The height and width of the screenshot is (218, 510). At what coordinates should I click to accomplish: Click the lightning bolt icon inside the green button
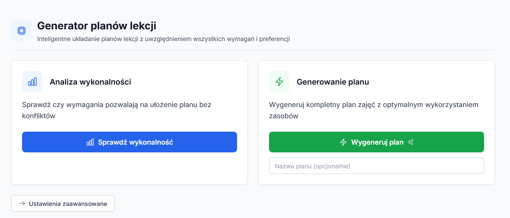click(x=343, y=142)
